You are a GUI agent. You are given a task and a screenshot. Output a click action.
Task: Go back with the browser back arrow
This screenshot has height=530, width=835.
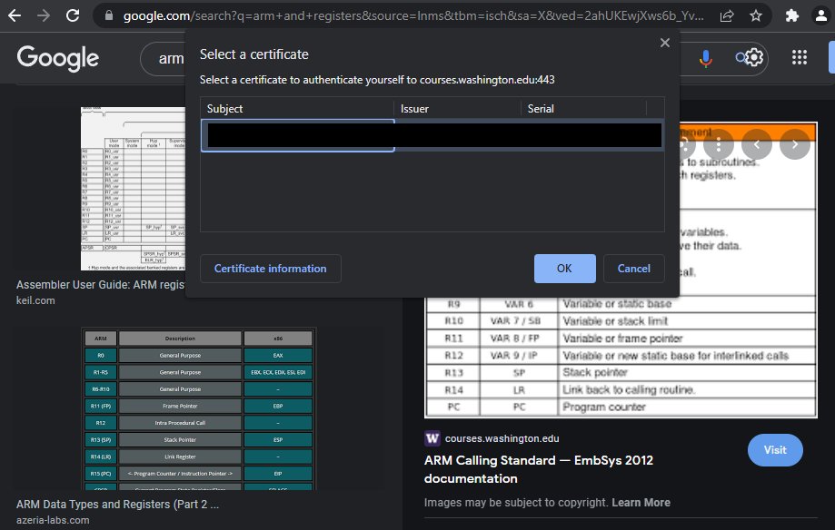tap(15, 15)
